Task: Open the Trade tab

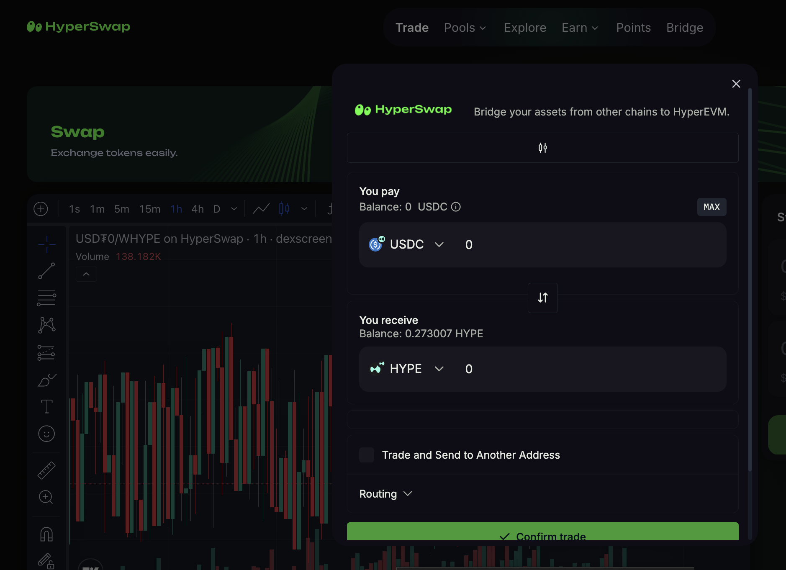Action: (x=412, y=28)
